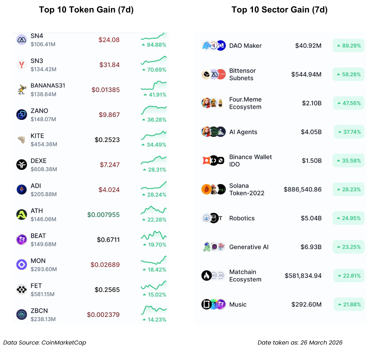
Task: View the SN3 7-day sparkline chart
Action: click(x=154, y=60)
